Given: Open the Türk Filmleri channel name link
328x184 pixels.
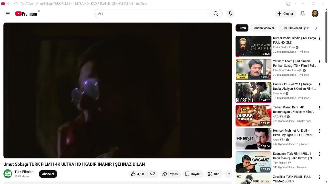Looking at the screenshot, I should click(x=24, y=172).
